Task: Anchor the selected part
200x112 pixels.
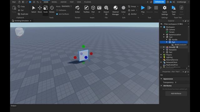Action: pos(132,14)
